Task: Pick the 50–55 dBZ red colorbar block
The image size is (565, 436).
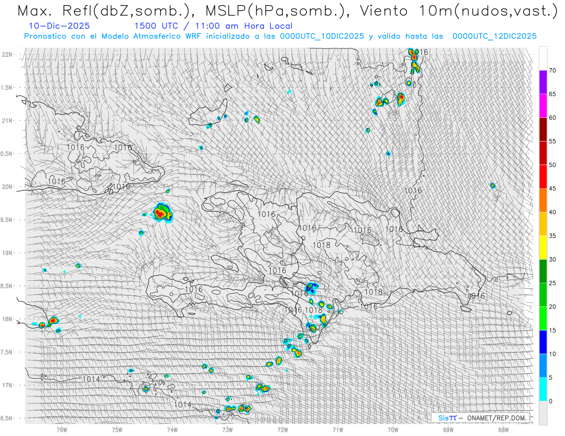Action: click(x=543, y=153)
